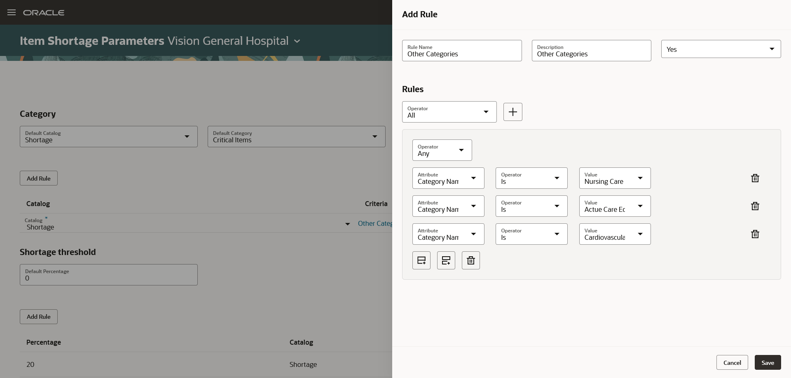Click the delete group trash icon
Screen dimensions: 791x378
470,260
